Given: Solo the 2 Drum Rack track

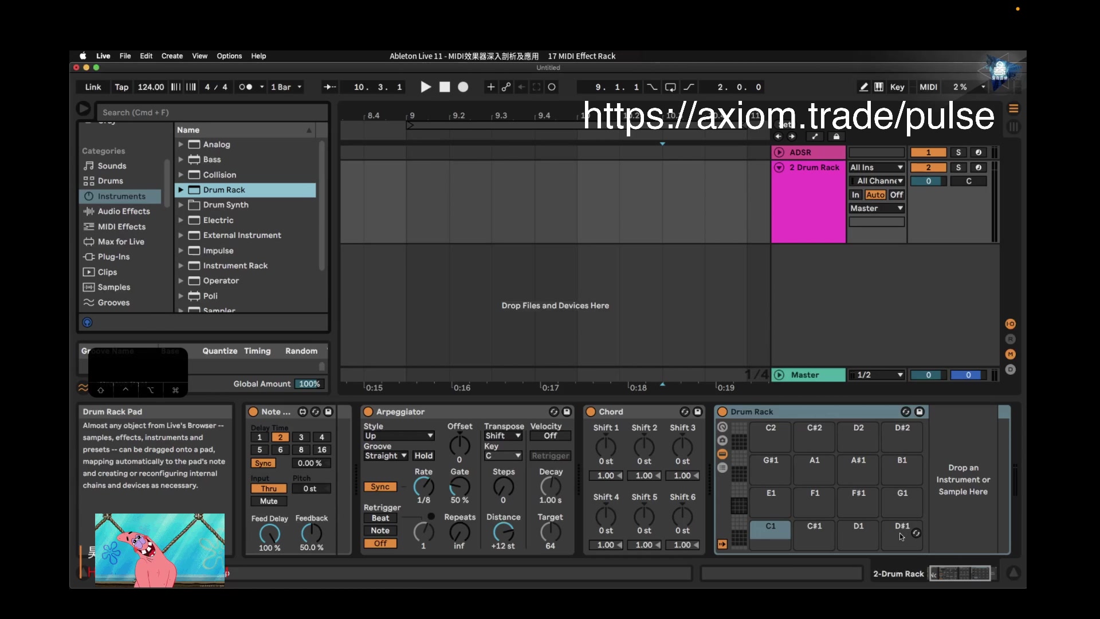Looking at the screenshot, I should 958,167.
